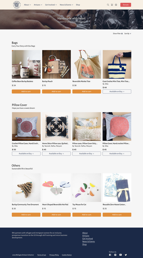Open the YouTube icon in footer
Screen dimensions: 143x258
click(121, 255)
